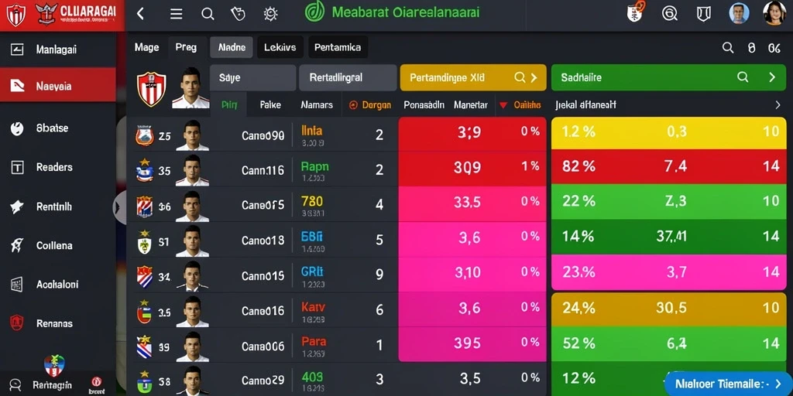793x396 pixels.
Task: Open the gear settings icon in toolbar
Action: point(270,14)
